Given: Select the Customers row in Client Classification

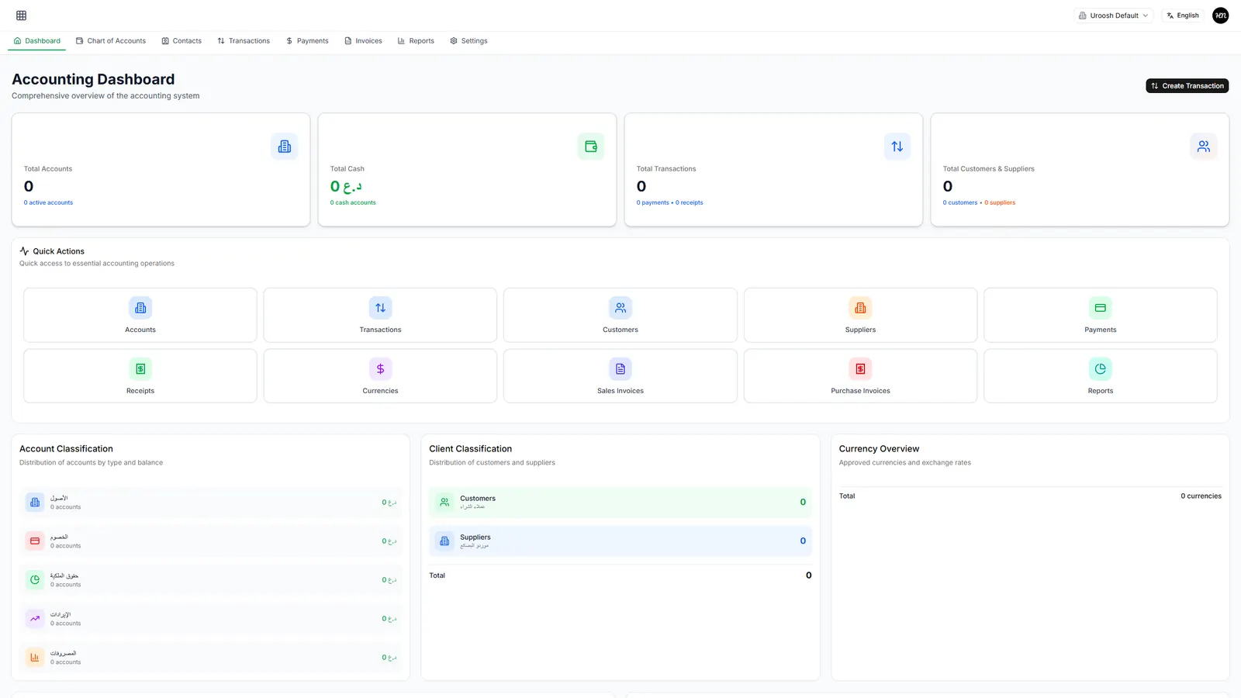Looking at the screenshot, I should (620, 503).
